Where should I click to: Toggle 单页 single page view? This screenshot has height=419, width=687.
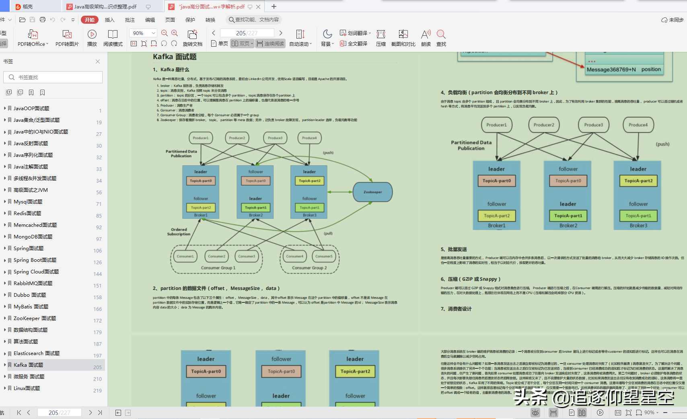click(219, 43)
